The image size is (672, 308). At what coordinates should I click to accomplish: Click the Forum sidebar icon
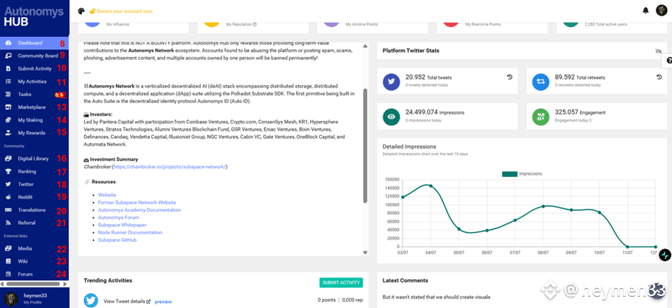[x=8, y=274]
